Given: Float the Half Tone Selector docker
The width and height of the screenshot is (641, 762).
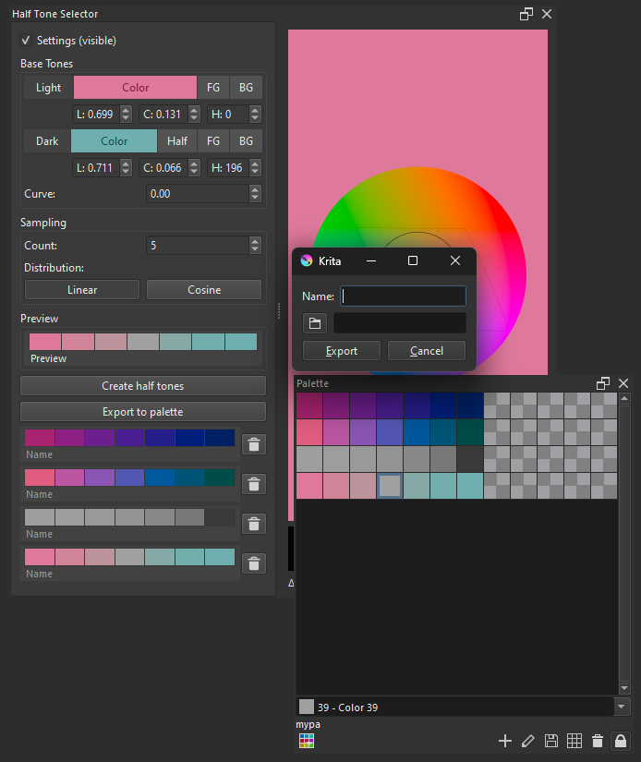Looking at the screenshot, I should (526, 14).
